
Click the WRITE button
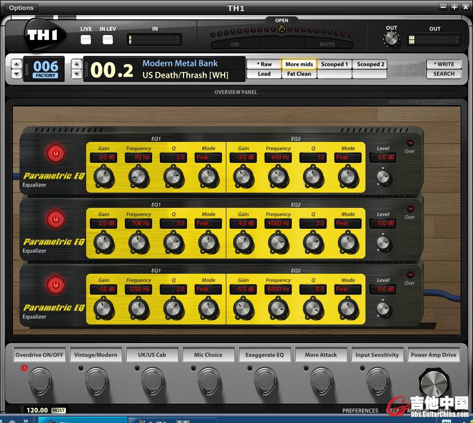(444, 64)
